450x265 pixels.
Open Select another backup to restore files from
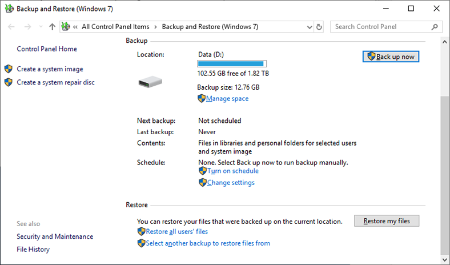point(208,243)
